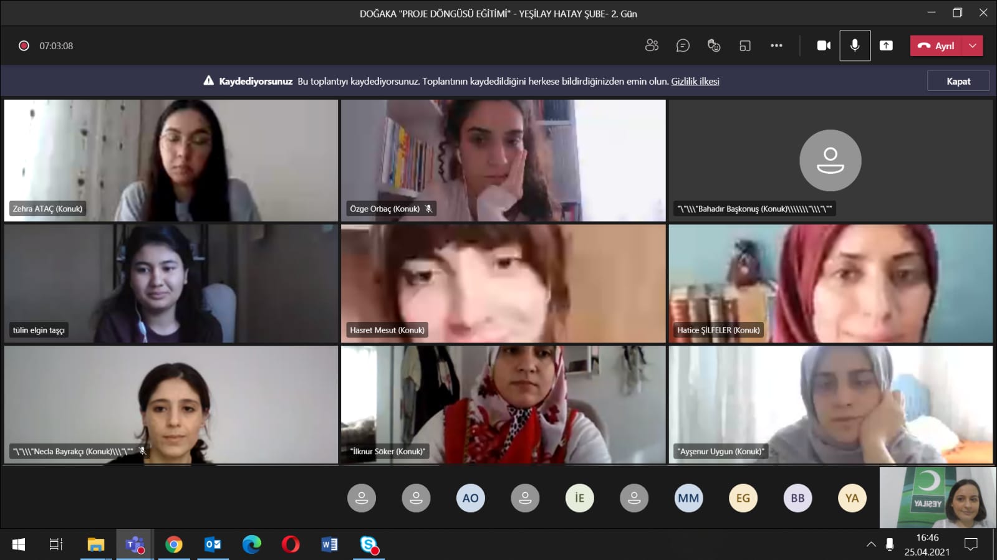Select tülin elgin taşçı video tile
The image size is (997, 560).
pyautogui.click(x=171, y=283)
